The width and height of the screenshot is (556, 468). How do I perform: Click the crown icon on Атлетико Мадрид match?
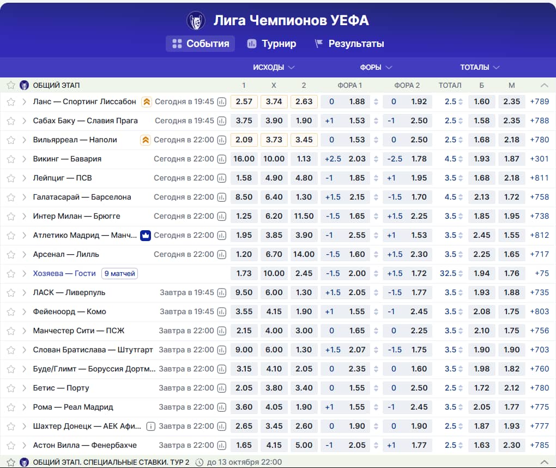[146, 235]
